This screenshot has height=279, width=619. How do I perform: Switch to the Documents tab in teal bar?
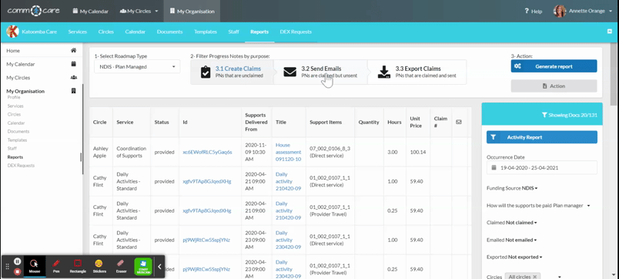tap(169, 32)
